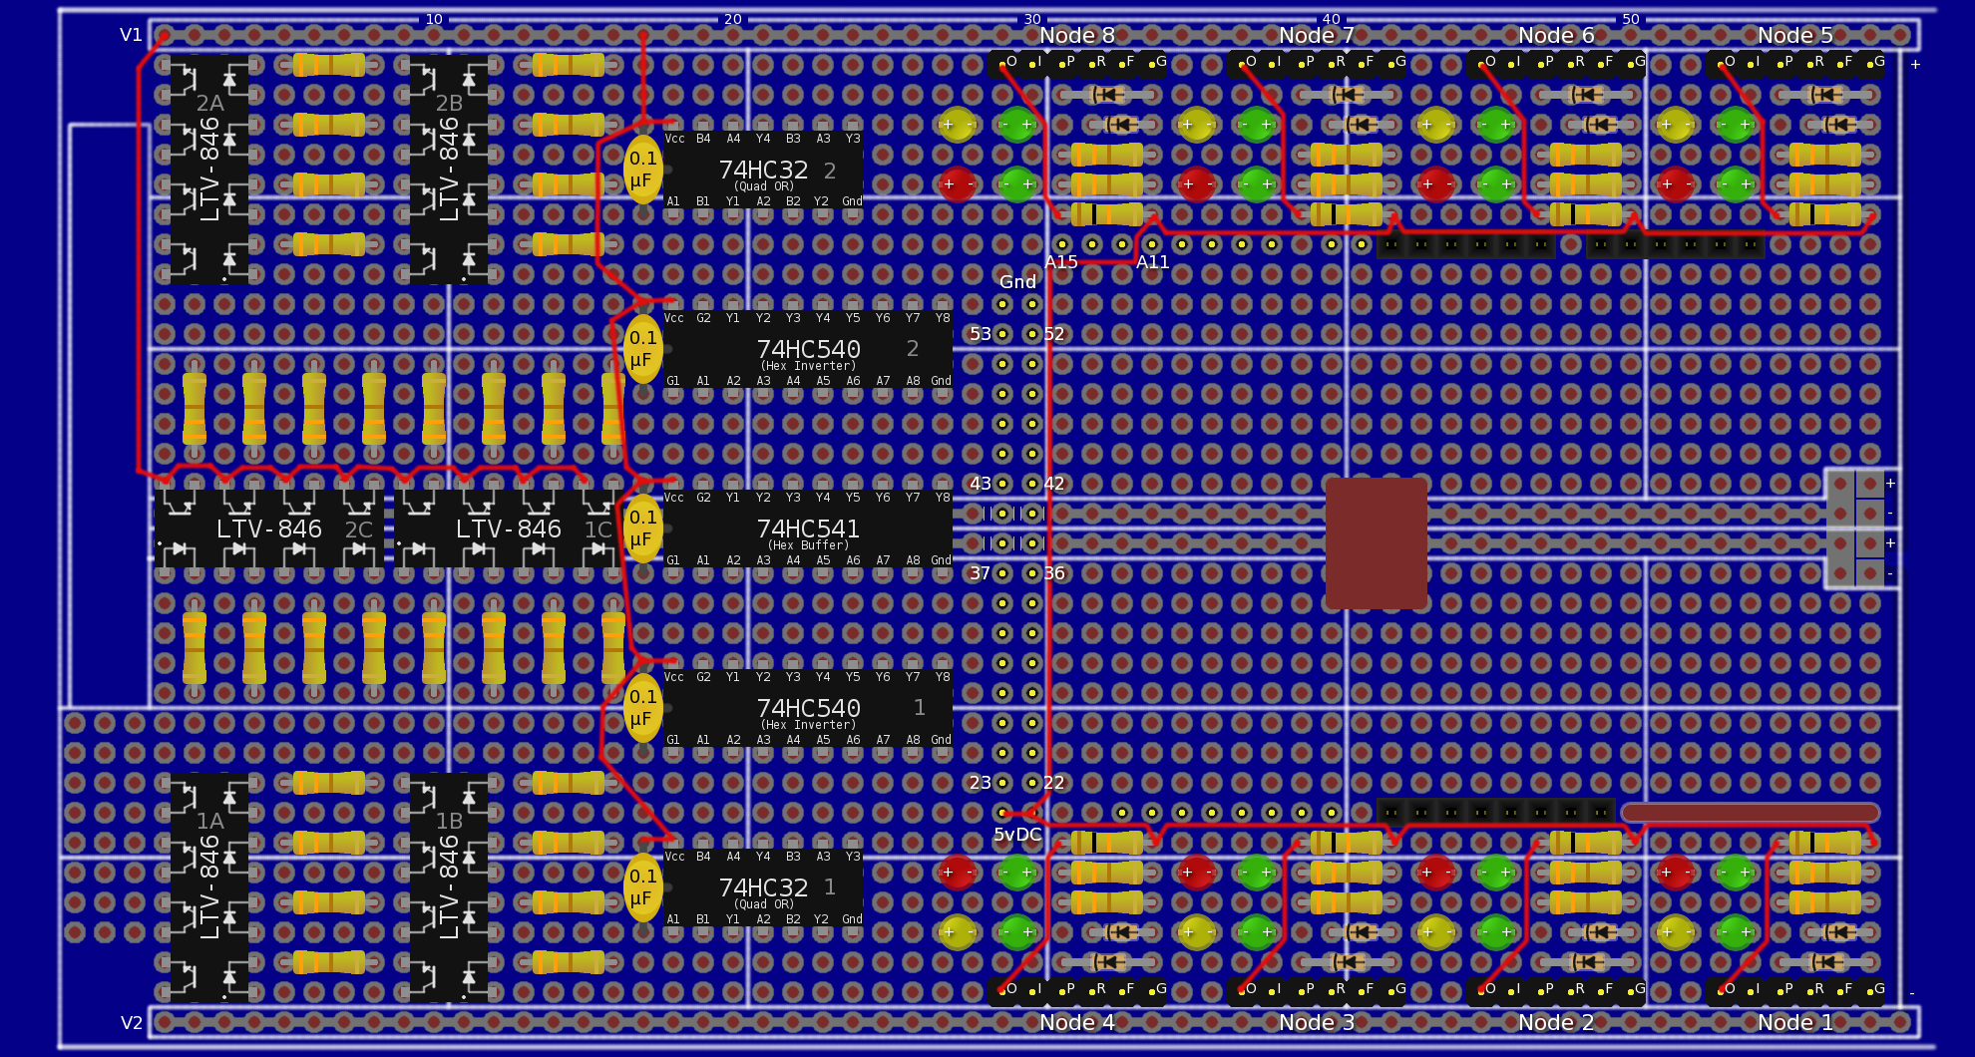Screen dimensions: 1975x1057
Task: Click the LTV-846 1B optocoupler
Action: 449,887
